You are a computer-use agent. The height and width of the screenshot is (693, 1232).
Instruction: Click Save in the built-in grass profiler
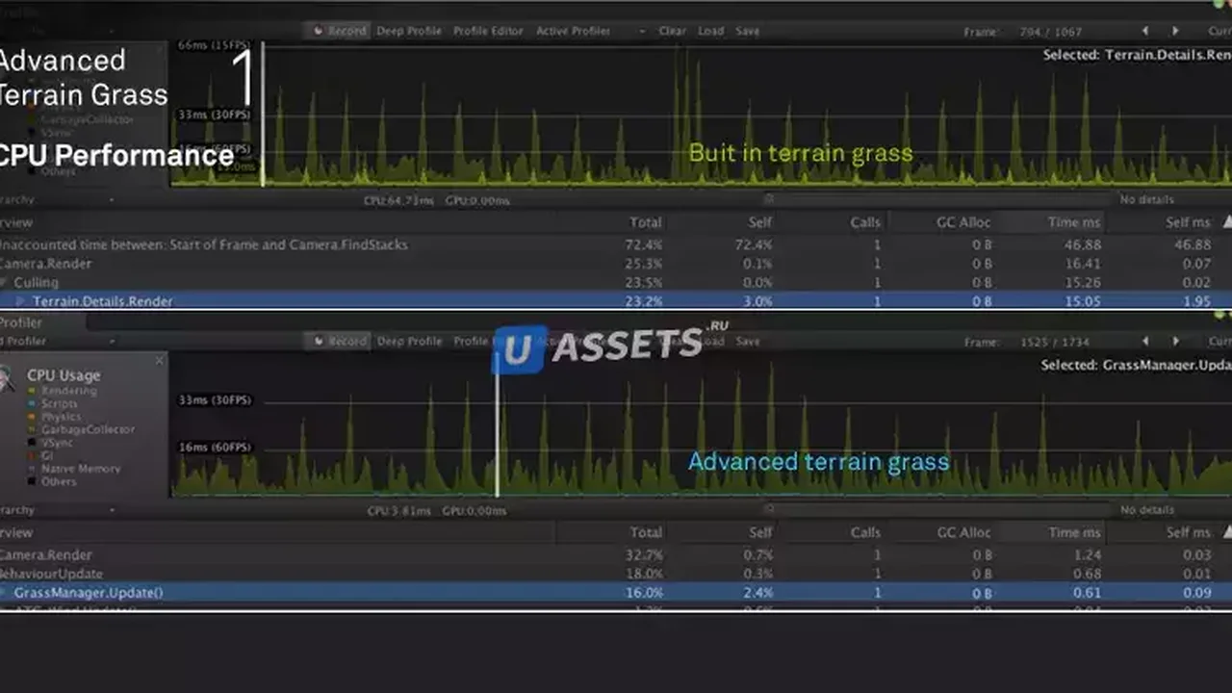coord(748,31)
